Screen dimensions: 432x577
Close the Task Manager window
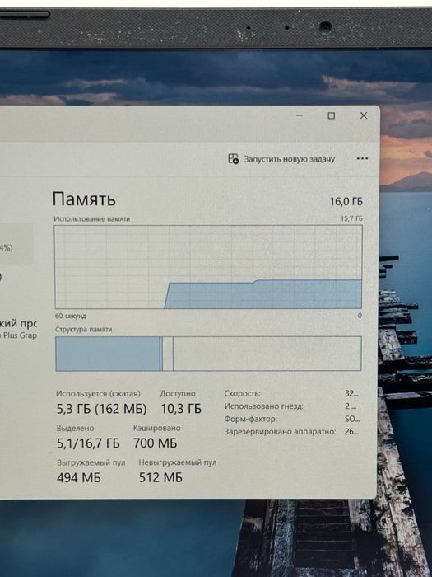(x=364, y=115)
